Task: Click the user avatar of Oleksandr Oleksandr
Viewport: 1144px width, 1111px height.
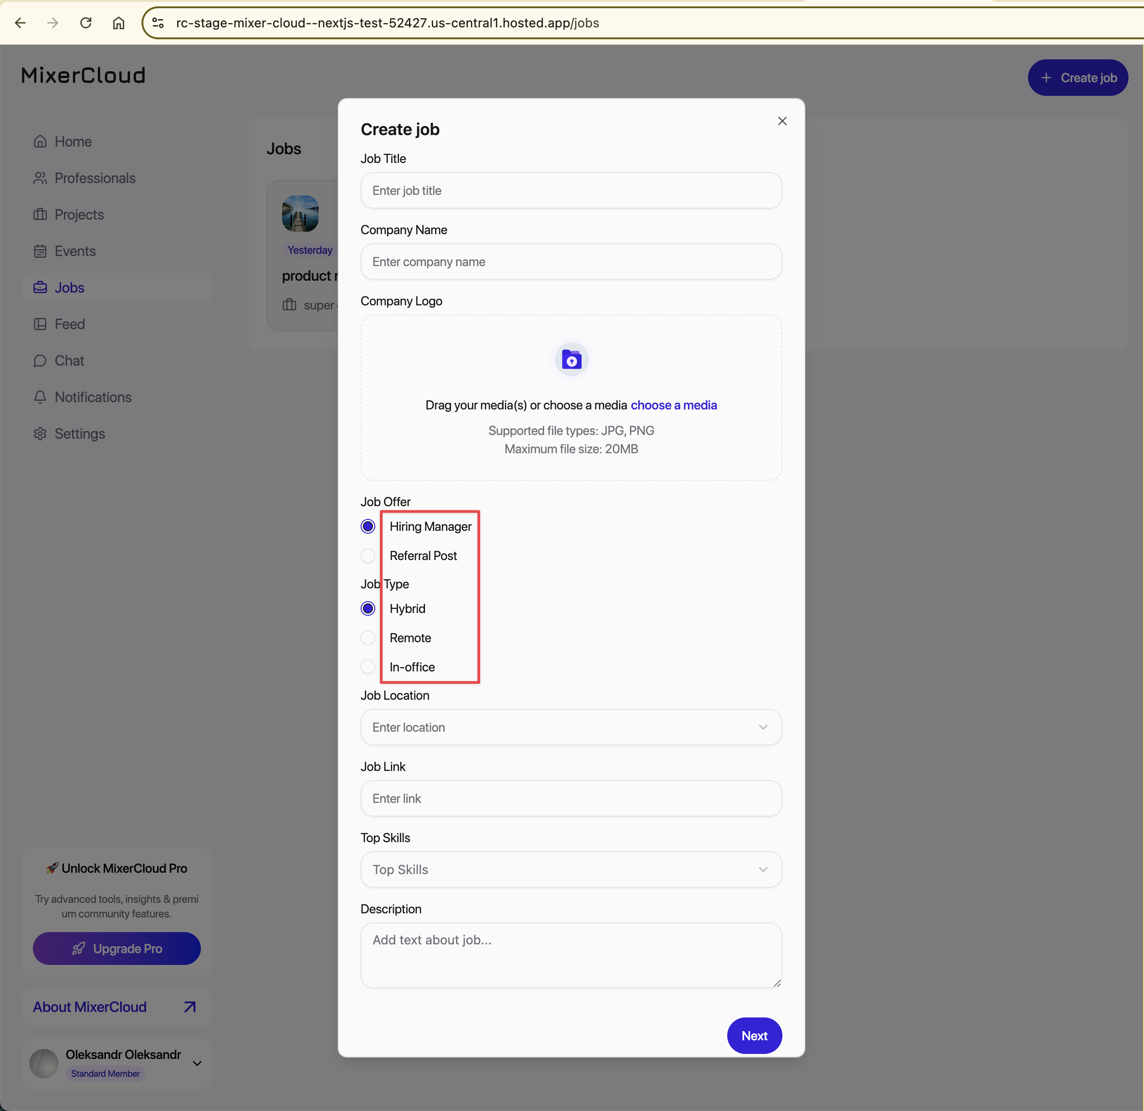Action: point(44,1063)
